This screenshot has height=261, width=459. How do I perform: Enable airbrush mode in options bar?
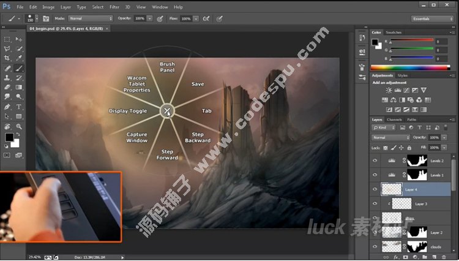point(206,19)
